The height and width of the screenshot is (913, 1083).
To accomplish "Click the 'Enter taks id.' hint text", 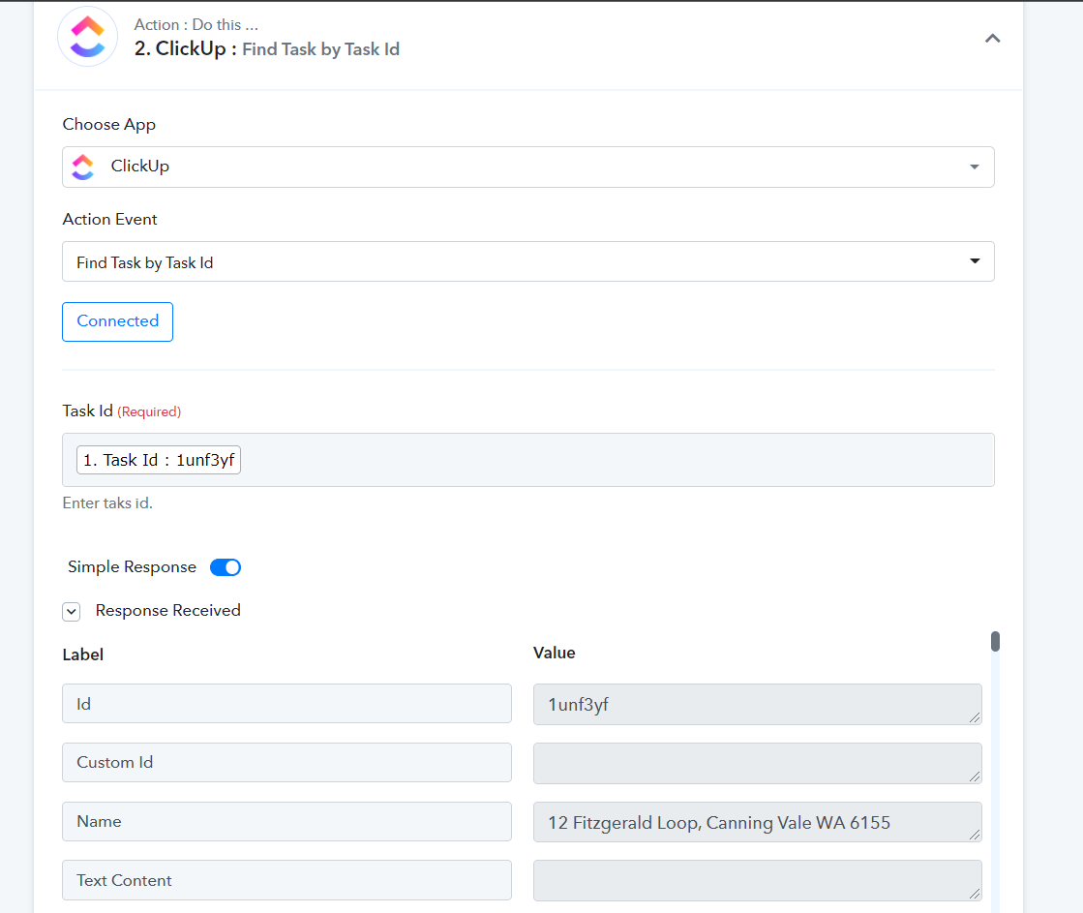I will 107,503.
